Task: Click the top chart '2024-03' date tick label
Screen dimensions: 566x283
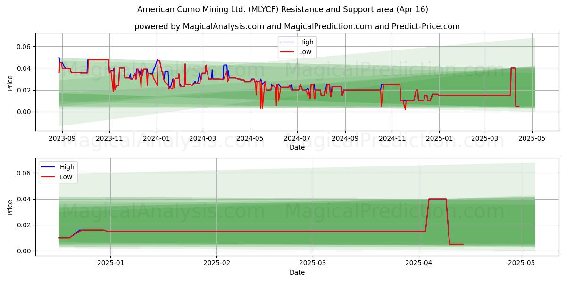Action: (203, 139)
